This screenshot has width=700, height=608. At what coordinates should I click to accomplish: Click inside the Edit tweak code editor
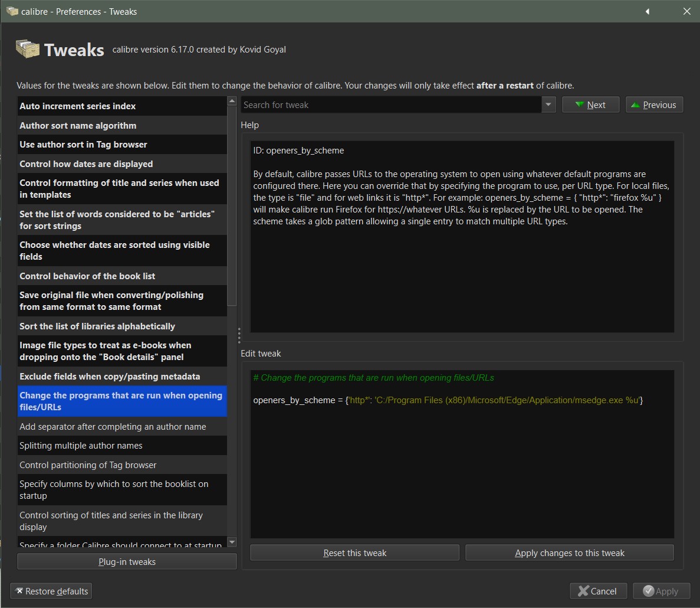click(x=462, y=454)
